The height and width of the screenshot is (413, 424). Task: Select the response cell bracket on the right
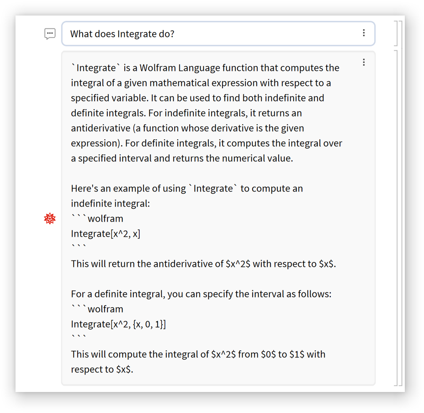pyautogui.click(x=397, y=219)
